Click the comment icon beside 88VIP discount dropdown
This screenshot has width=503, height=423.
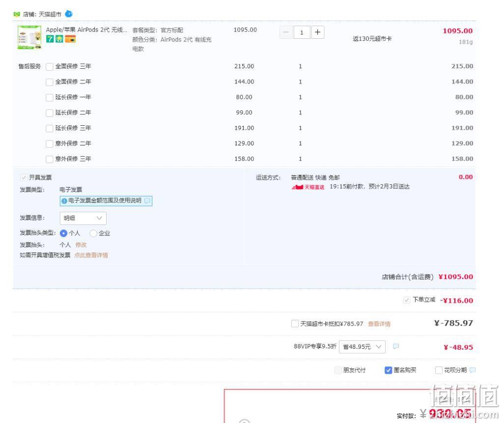click(x=396, y=346)
